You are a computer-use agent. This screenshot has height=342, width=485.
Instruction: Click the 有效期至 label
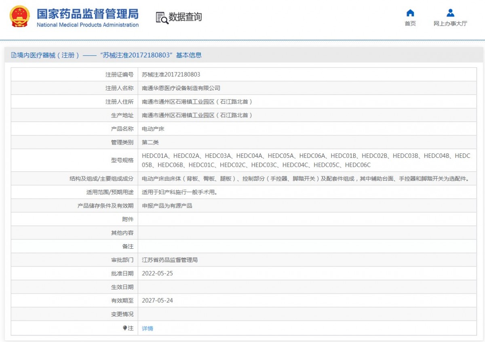tap(122, 300)
